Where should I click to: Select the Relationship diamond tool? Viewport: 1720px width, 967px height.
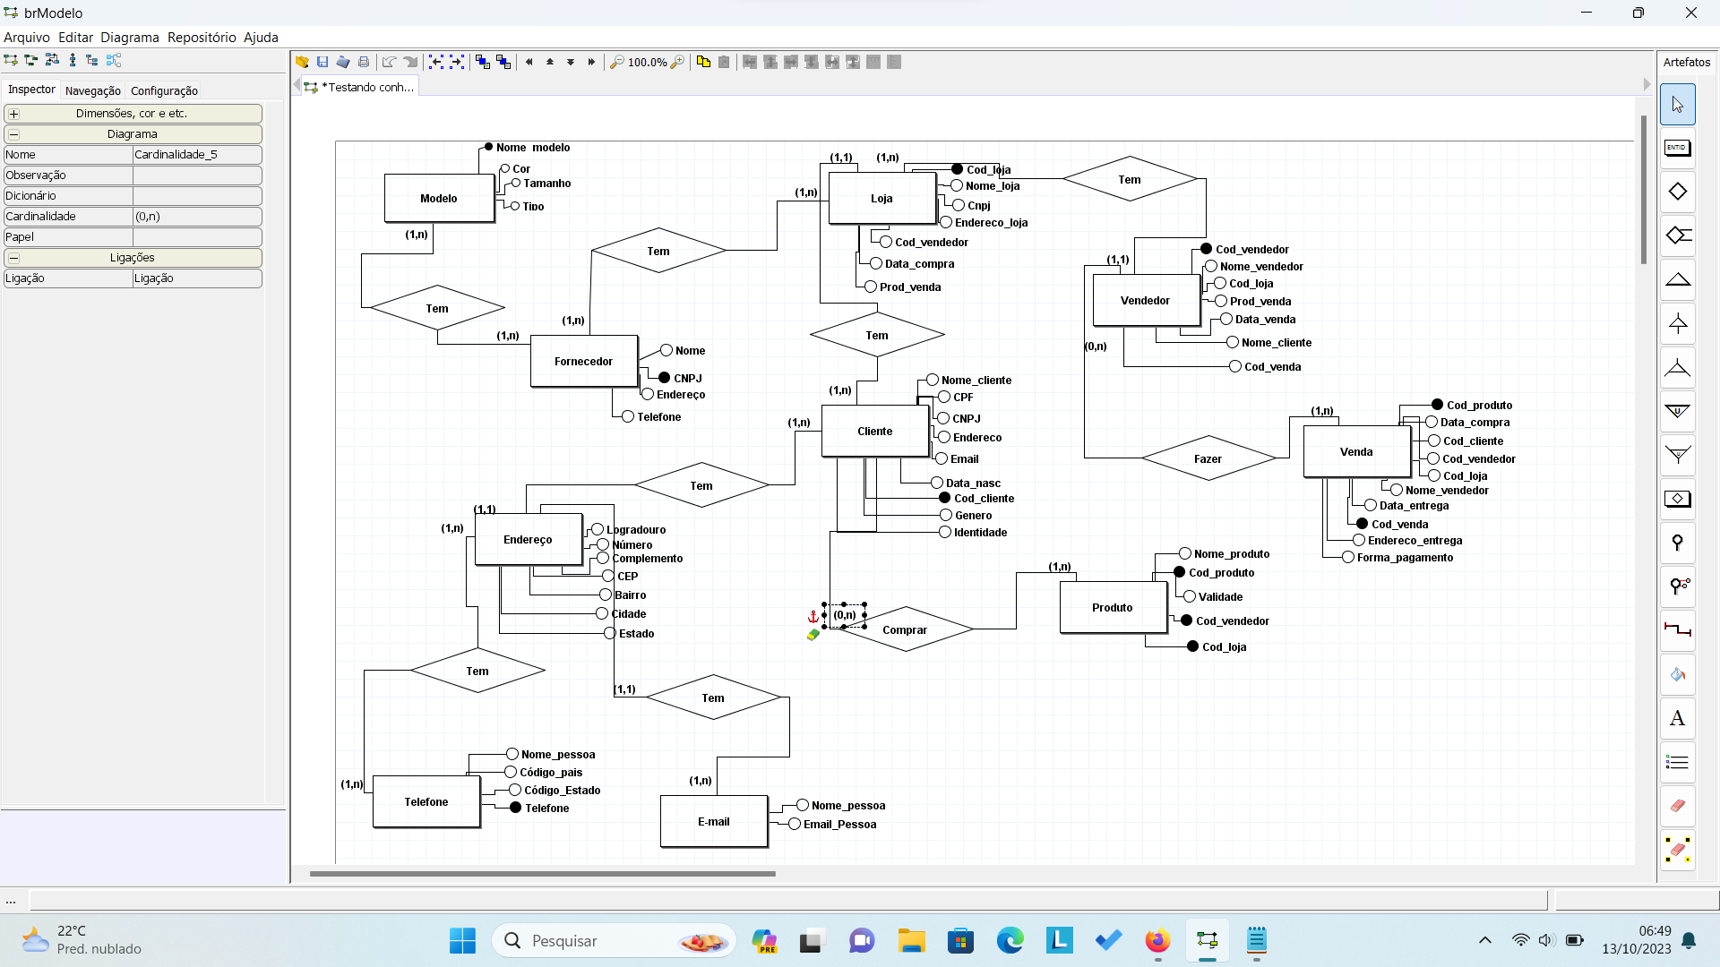click(1677, 192)
